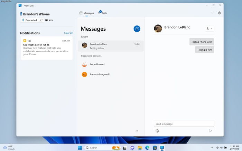Open the emoji picker
Image resolution: width=242 pixels, height=151 pixels.
click(x=157, y=131)
